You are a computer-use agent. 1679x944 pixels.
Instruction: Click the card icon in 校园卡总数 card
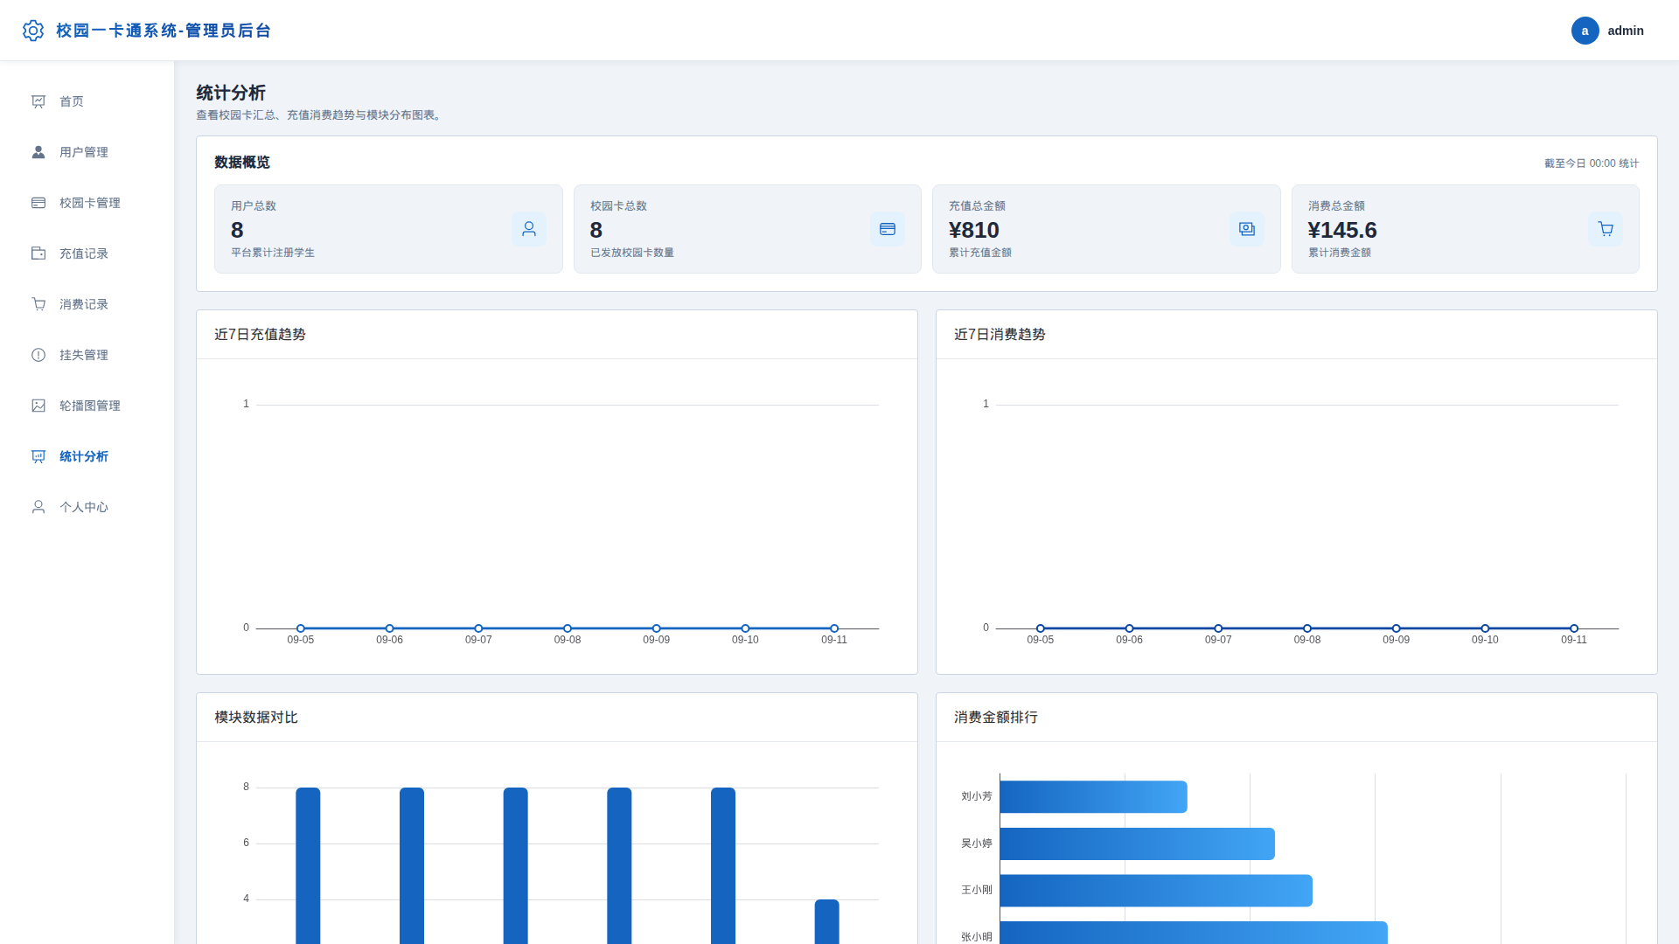(888, 229)
